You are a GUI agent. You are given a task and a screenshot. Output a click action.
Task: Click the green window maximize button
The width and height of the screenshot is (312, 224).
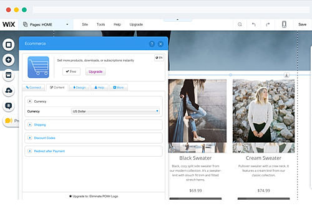point(24,10)
